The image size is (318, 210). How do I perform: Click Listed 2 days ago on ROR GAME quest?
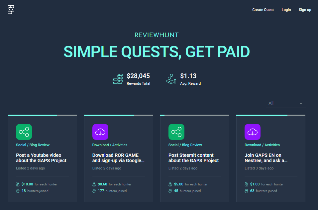[x=107, y=168]
